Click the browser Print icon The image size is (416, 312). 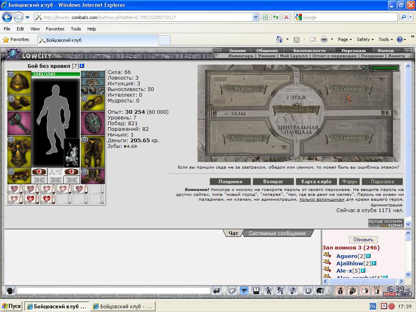pos(324,39)
